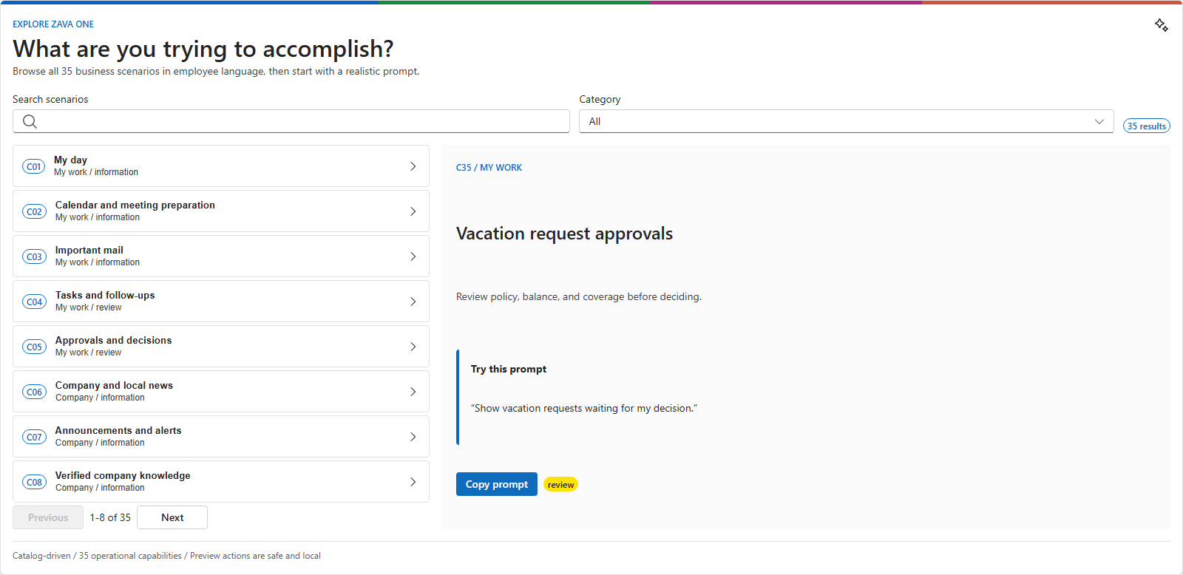This screenshot has height=575, width=1183.
Task: Open Company and local news scenario
Action: 221,392
